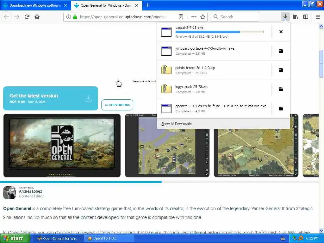Screen dimensions: 324x243
Task: Show sidebars icon in toolbar
Action: 306,17
